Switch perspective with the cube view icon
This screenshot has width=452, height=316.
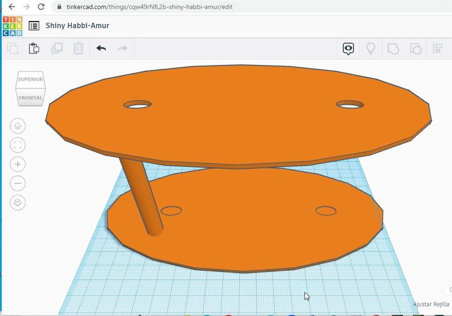pyautogui.click(x=17, y=203)
